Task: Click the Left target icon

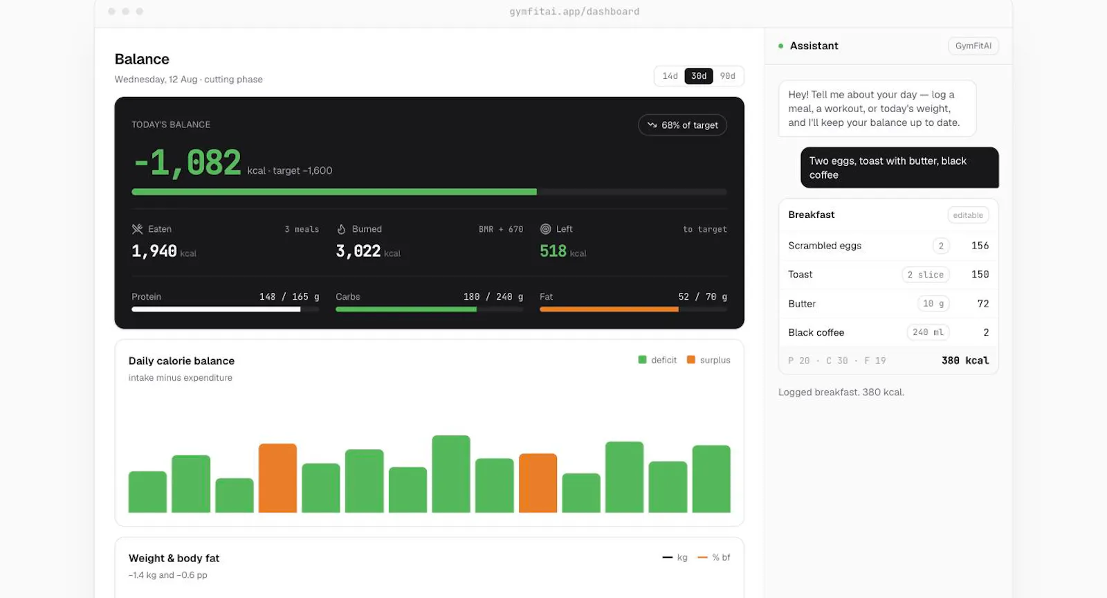Action: tap(545, 229)
